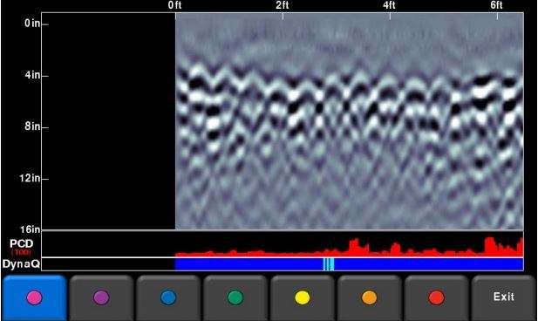Viewport: 538px width, 321px height.
Task: Click the 4ft mark on distance scale
Action: (x=390, y=5)
